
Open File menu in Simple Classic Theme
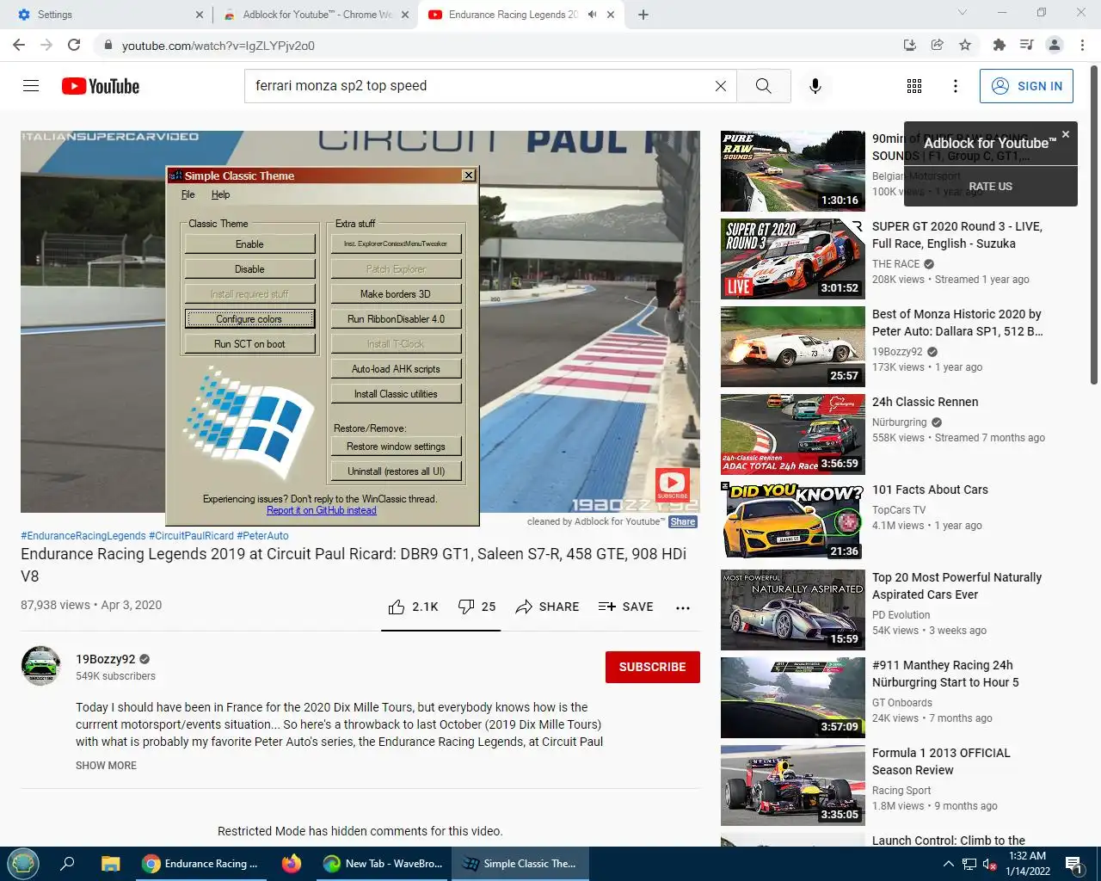pos(188,194)
